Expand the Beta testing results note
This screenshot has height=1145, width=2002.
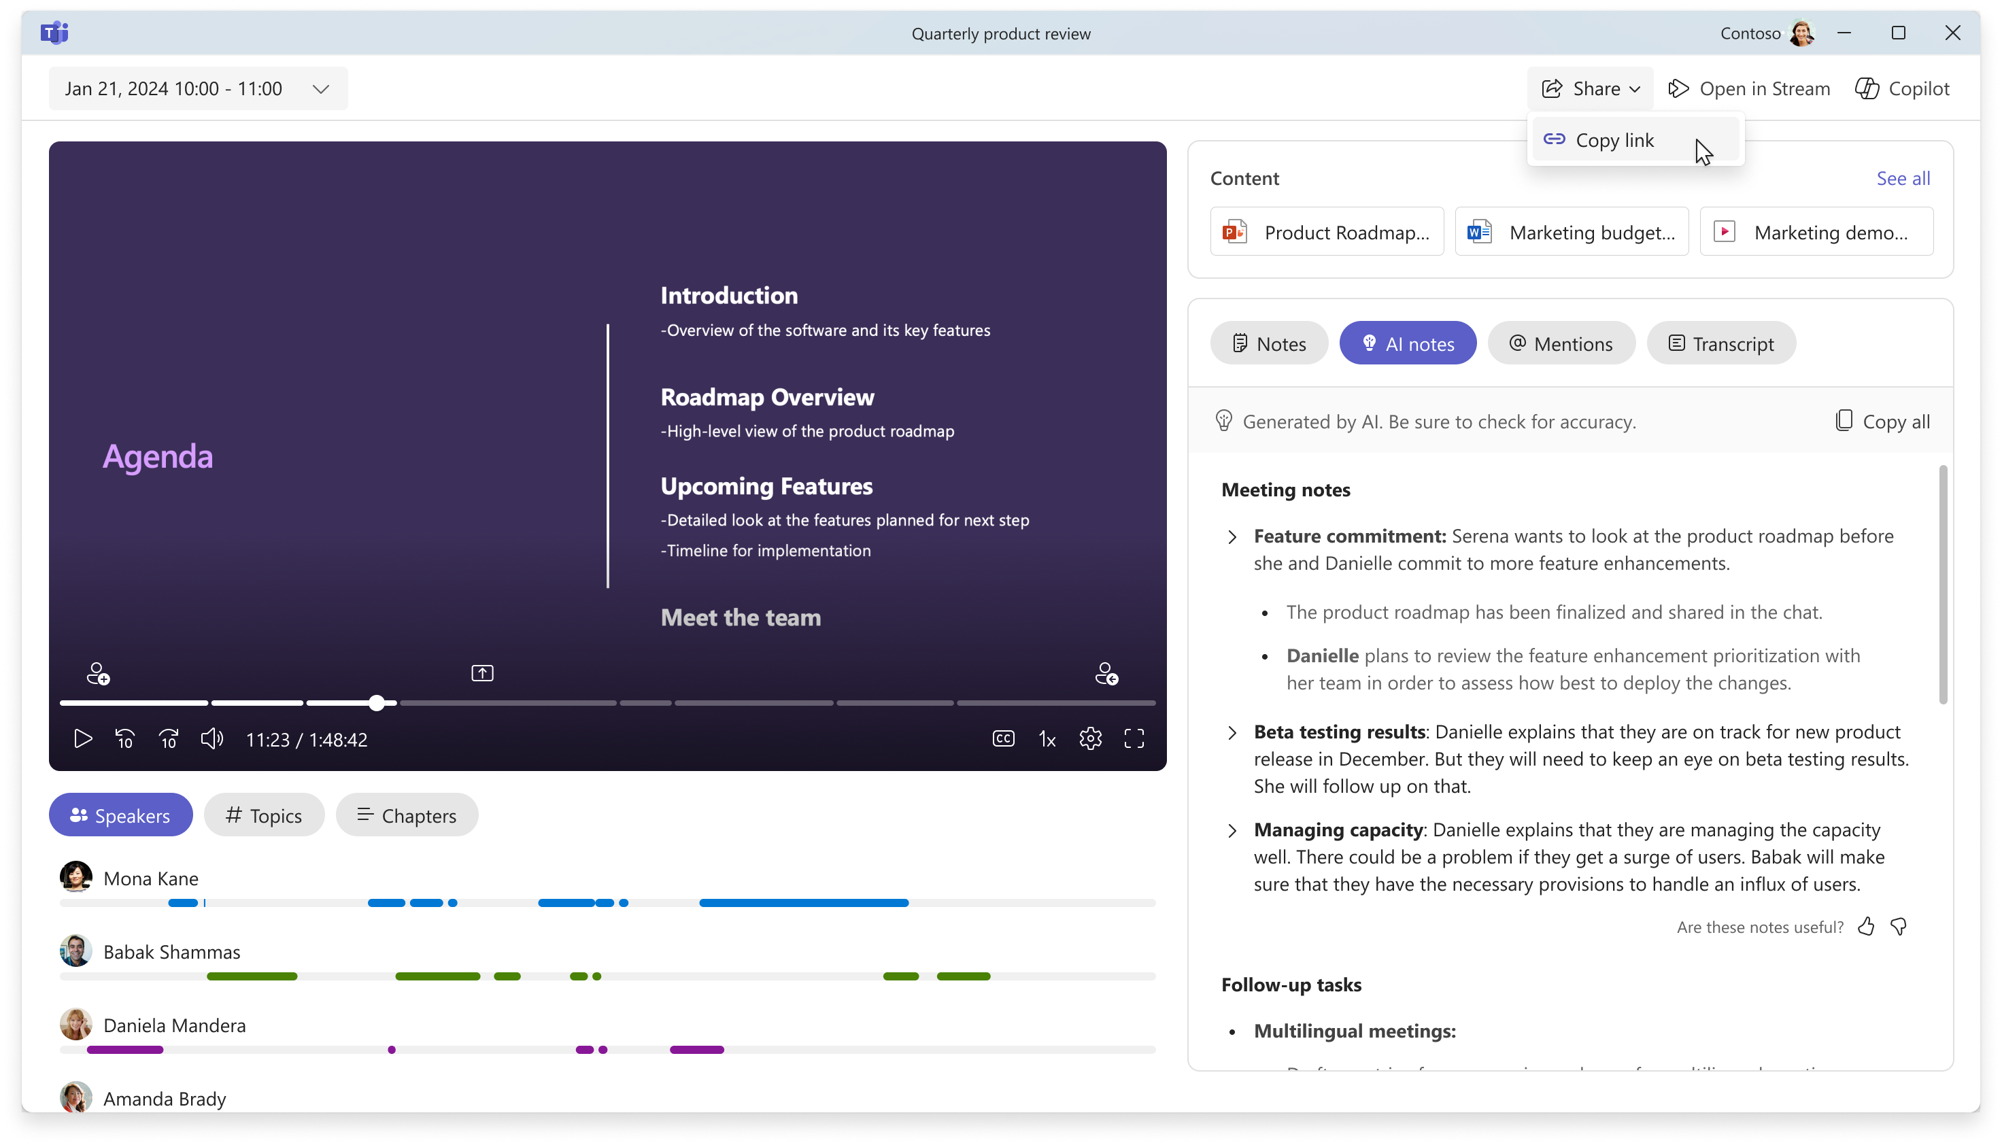click(x=1232, y=733)
